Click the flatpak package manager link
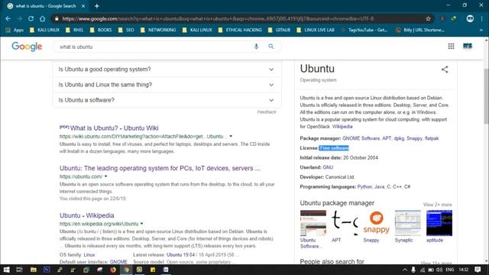Viewport: 489px width, 275px height. pos(432,138)
